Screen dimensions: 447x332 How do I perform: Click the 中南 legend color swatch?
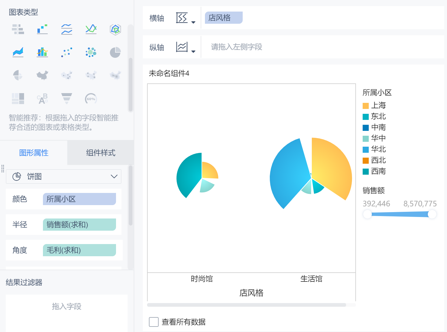366,128
